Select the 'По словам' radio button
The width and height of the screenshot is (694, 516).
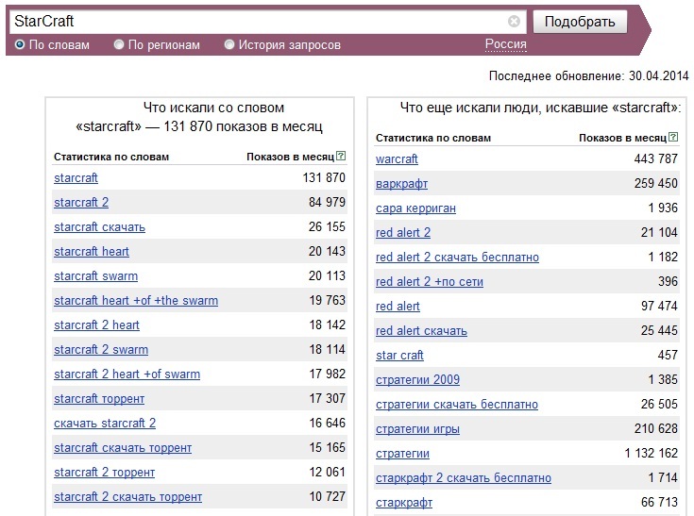point(20,44)
